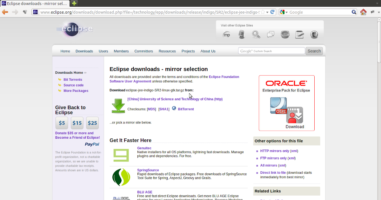
Task: Donate with the $15 button
Action: (x=77, y=123)
